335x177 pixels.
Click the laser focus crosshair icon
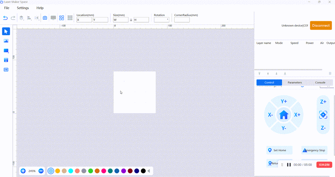click(x=323, y=115)
